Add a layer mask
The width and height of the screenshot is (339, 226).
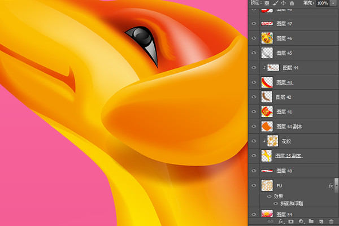291,221
